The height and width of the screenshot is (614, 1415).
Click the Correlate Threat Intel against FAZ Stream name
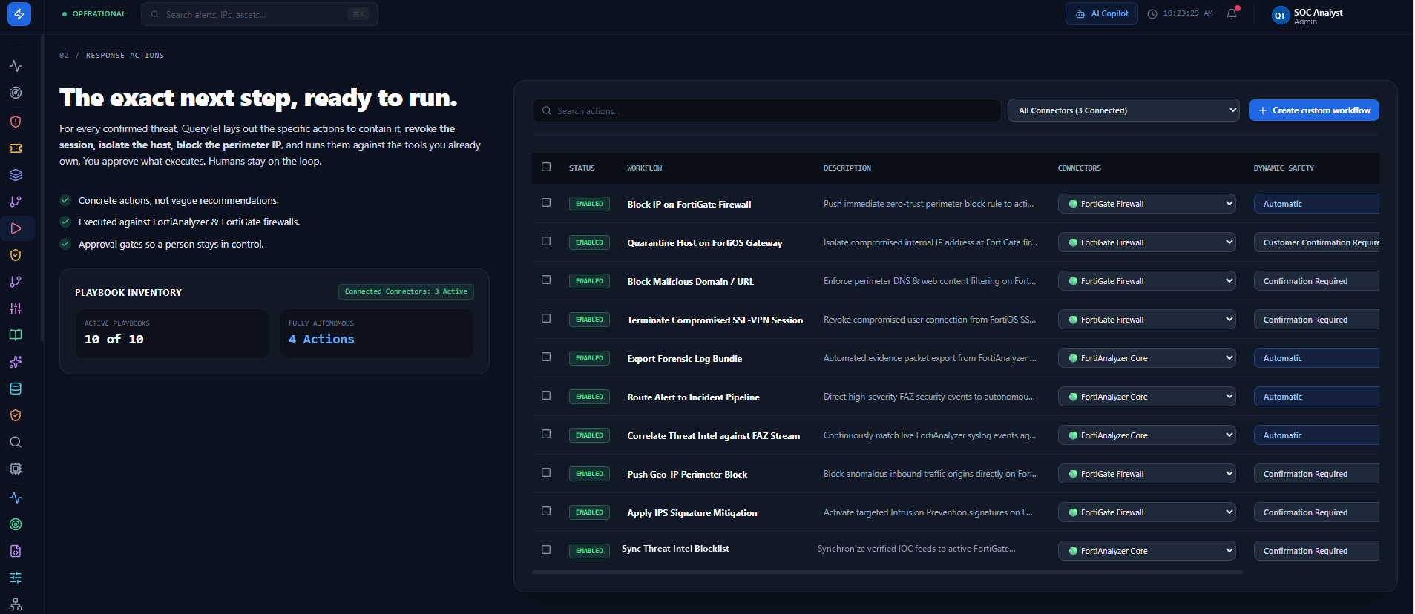pos(713,435)
